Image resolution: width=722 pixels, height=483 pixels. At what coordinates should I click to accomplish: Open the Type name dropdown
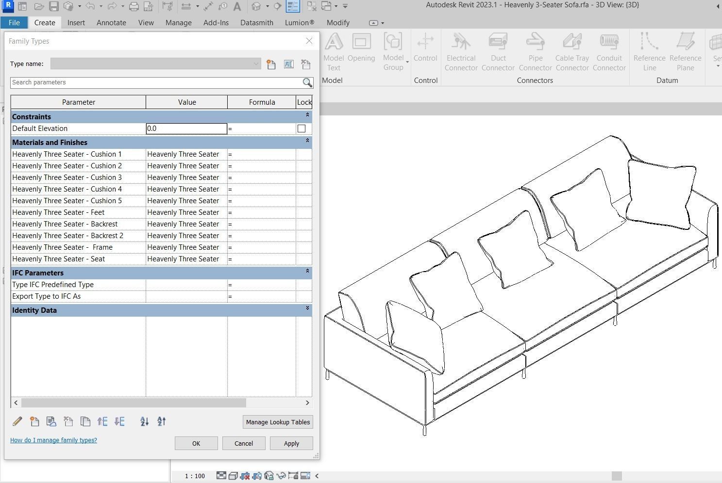(x=256, y=64)
